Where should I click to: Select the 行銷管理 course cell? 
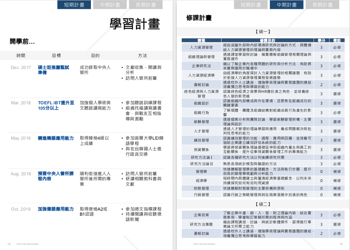pos(201,195)
